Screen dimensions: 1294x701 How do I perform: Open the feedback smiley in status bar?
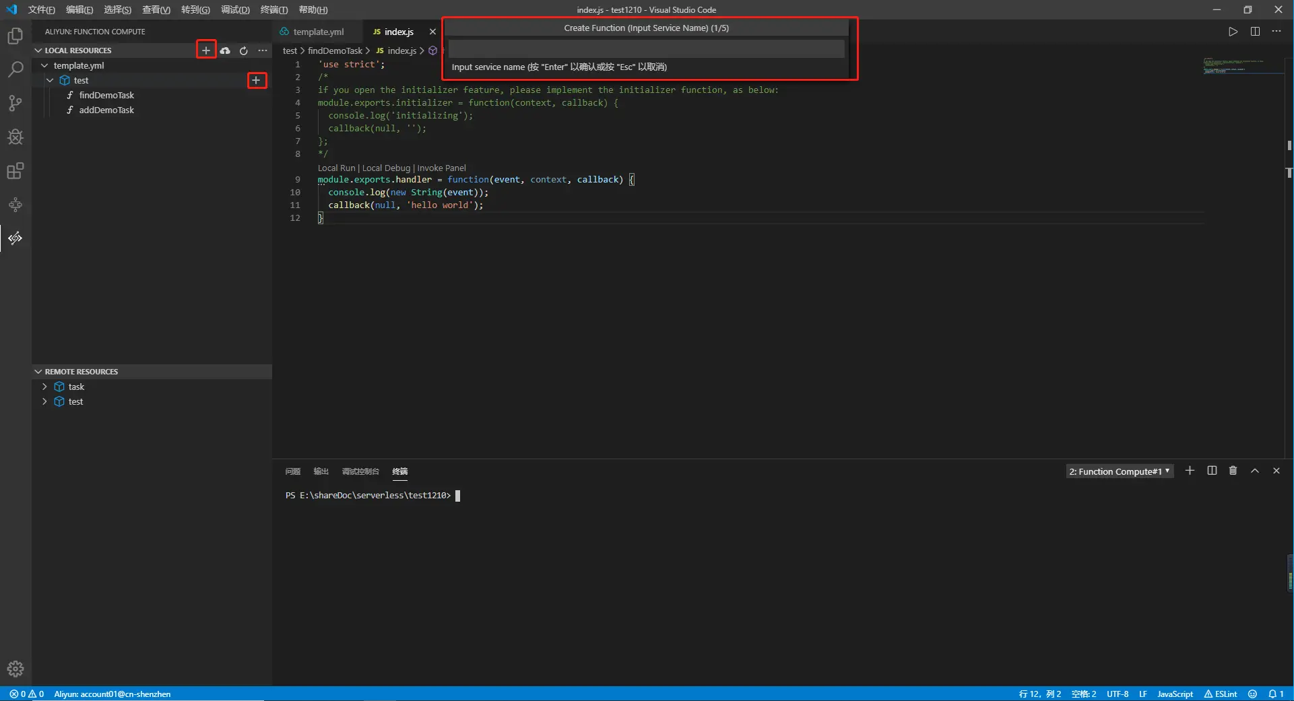tap(1252, 694)
